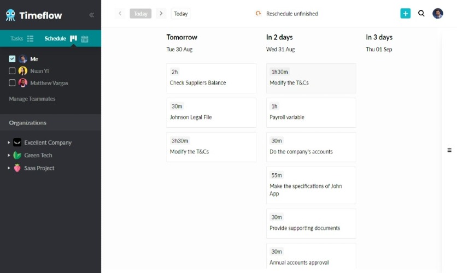
Task: Select Saas Project name
Action: point(39,168)
